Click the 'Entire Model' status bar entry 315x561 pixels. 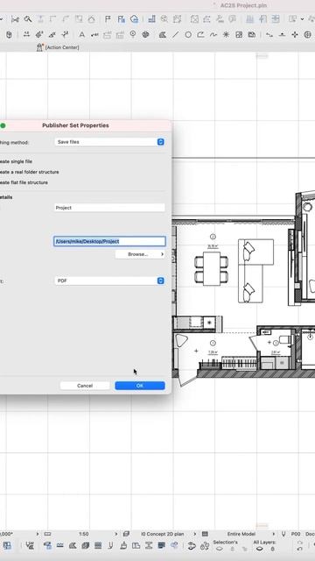pos(241,534)
